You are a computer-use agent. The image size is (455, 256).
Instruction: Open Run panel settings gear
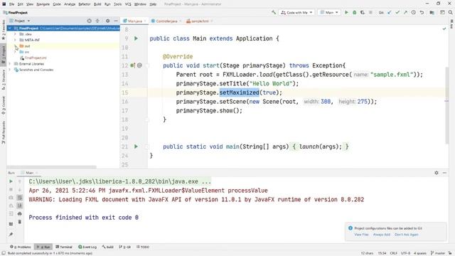pos(437,173)
